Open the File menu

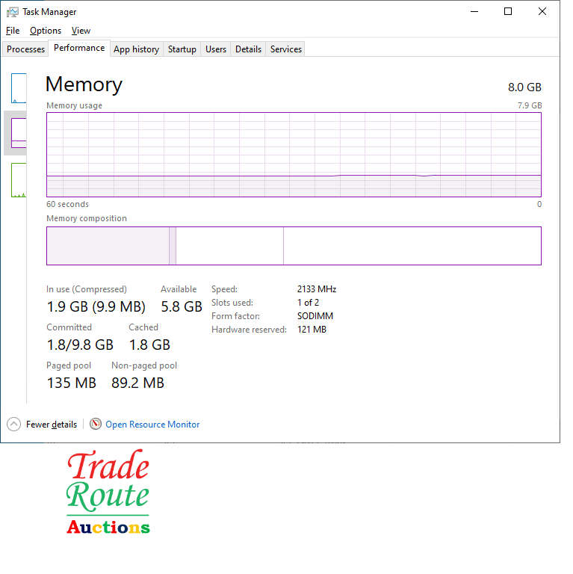pyautogui.click(x=13, y=31)
